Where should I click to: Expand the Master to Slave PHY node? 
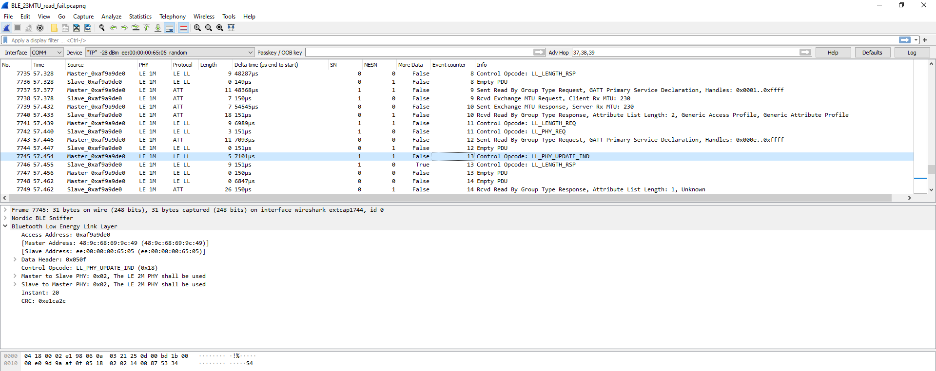pyautogui.click(x=15, y=276)
